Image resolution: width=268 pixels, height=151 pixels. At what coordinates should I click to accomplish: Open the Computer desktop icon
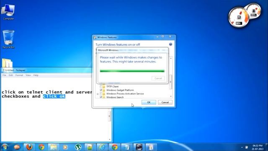[8, 12]
